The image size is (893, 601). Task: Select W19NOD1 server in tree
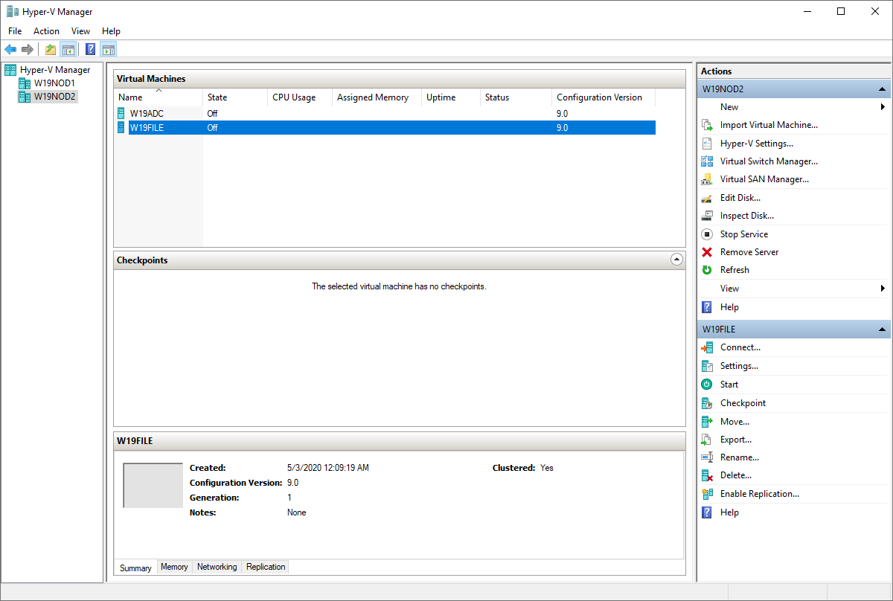(54, 83)
